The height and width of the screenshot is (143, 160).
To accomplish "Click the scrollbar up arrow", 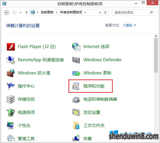I will (x=156, y=36).
